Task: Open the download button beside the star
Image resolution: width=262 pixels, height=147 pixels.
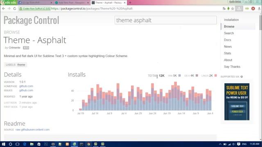Action: click(239, 9)
